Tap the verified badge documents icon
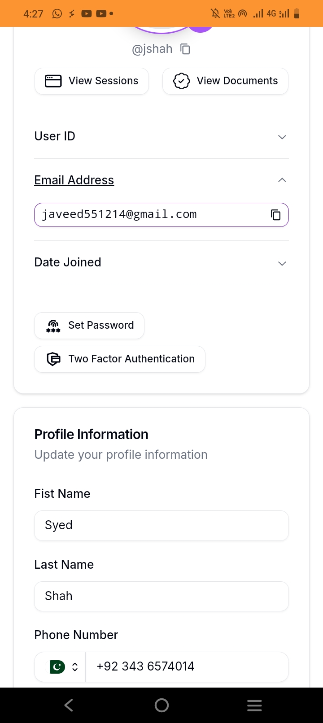Viewport: 323px width, 723px height. [181, 81]
